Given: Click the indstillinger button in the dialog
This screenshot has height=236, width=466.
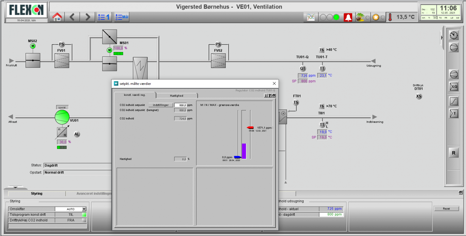Looking at the screenshot, I should (160, 105).
